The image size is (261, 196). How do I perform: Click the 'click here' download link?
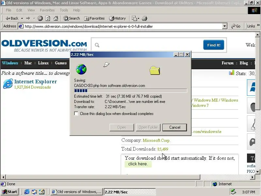(x=138, y=164)
